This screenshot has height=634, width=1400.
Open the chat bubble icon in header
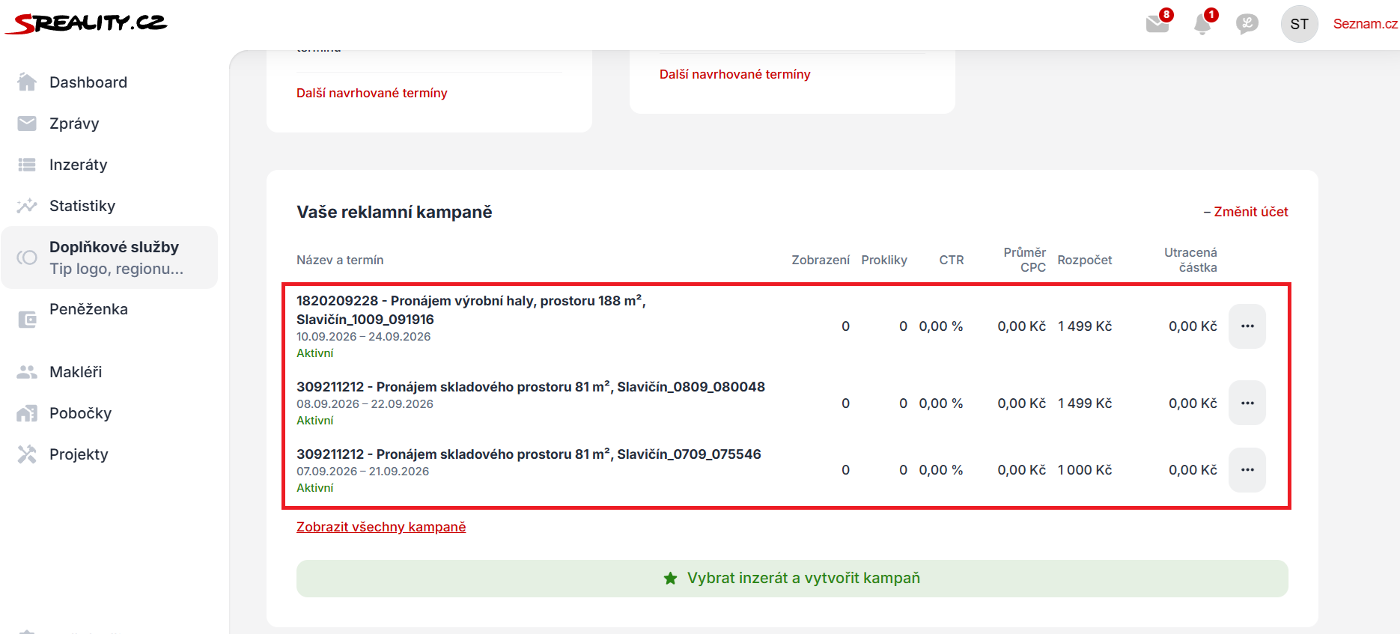coord(1247,24)
